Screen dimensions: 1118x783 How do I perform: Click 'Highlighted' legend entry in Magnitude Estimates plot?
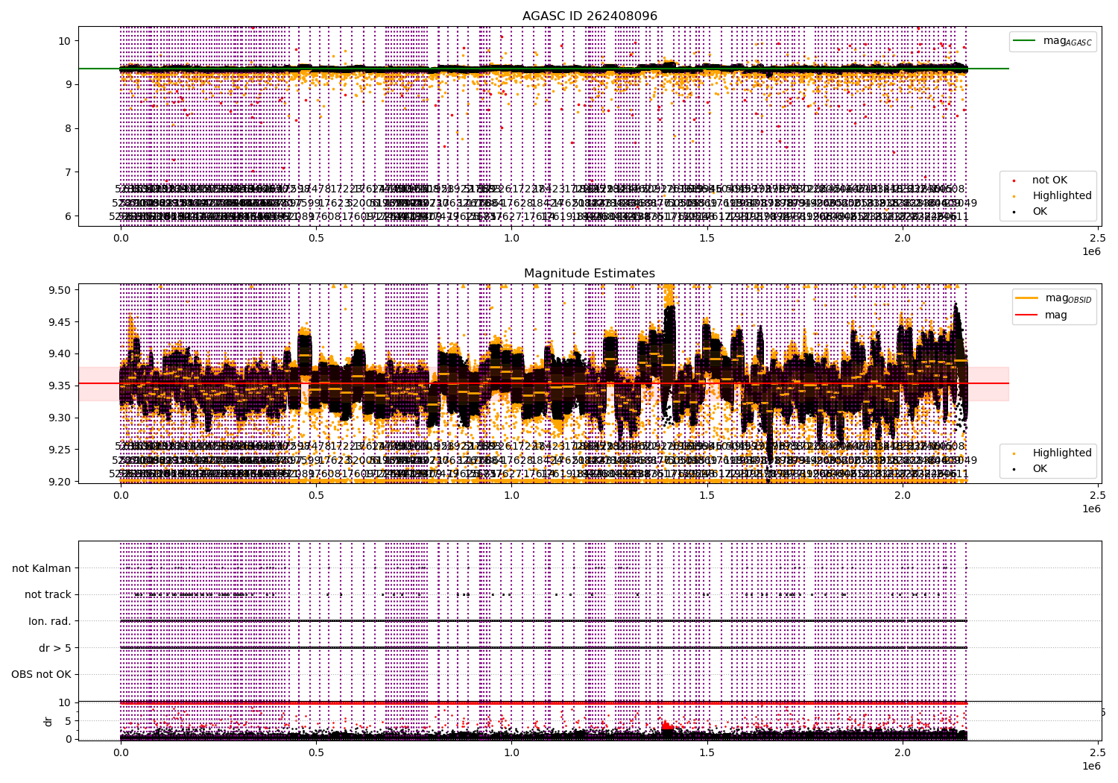1053,453
